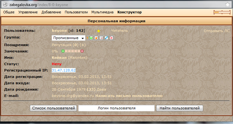Screen dimensions: 233x124
Task: Open the Мультимедиа menu
Action: point(103,12)
